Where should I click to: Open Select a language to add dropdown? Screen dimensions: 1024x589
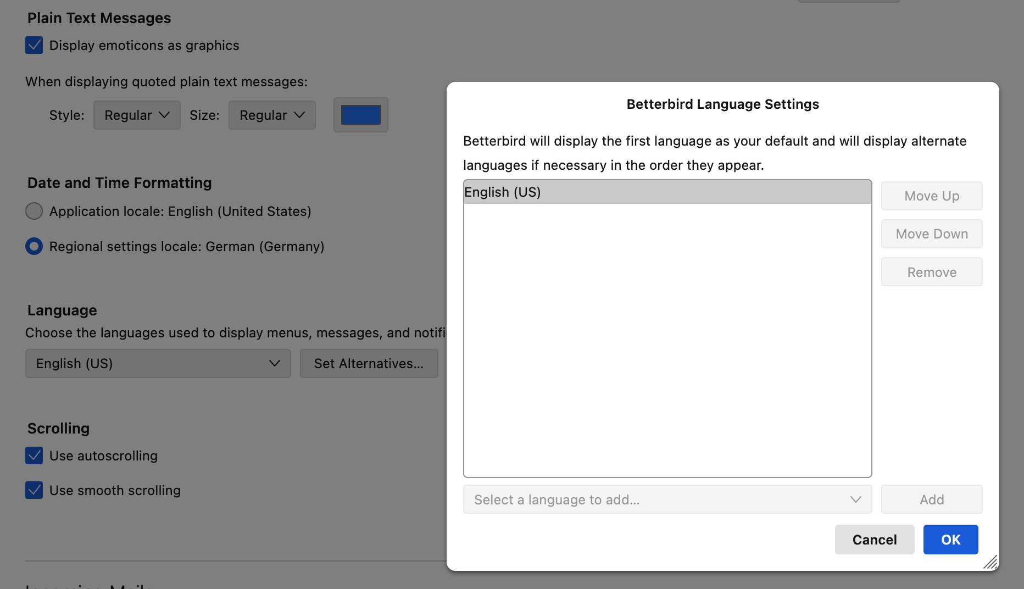pos(667,499)
